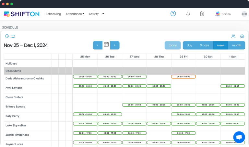Go to the next week arrow
The width and height of the screenshot is (249, 147).
pos(115,45)
